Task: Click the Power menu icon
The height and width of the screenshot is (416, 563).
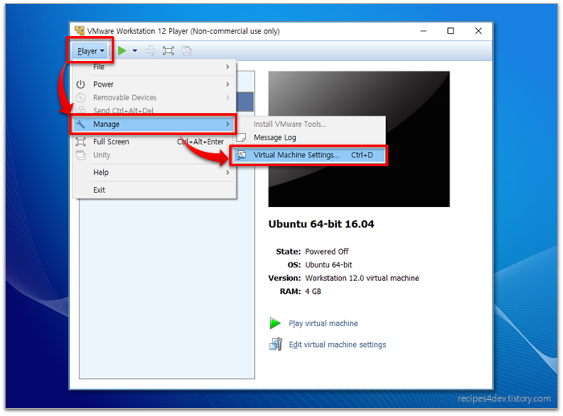Action: [x=80, y=84]
